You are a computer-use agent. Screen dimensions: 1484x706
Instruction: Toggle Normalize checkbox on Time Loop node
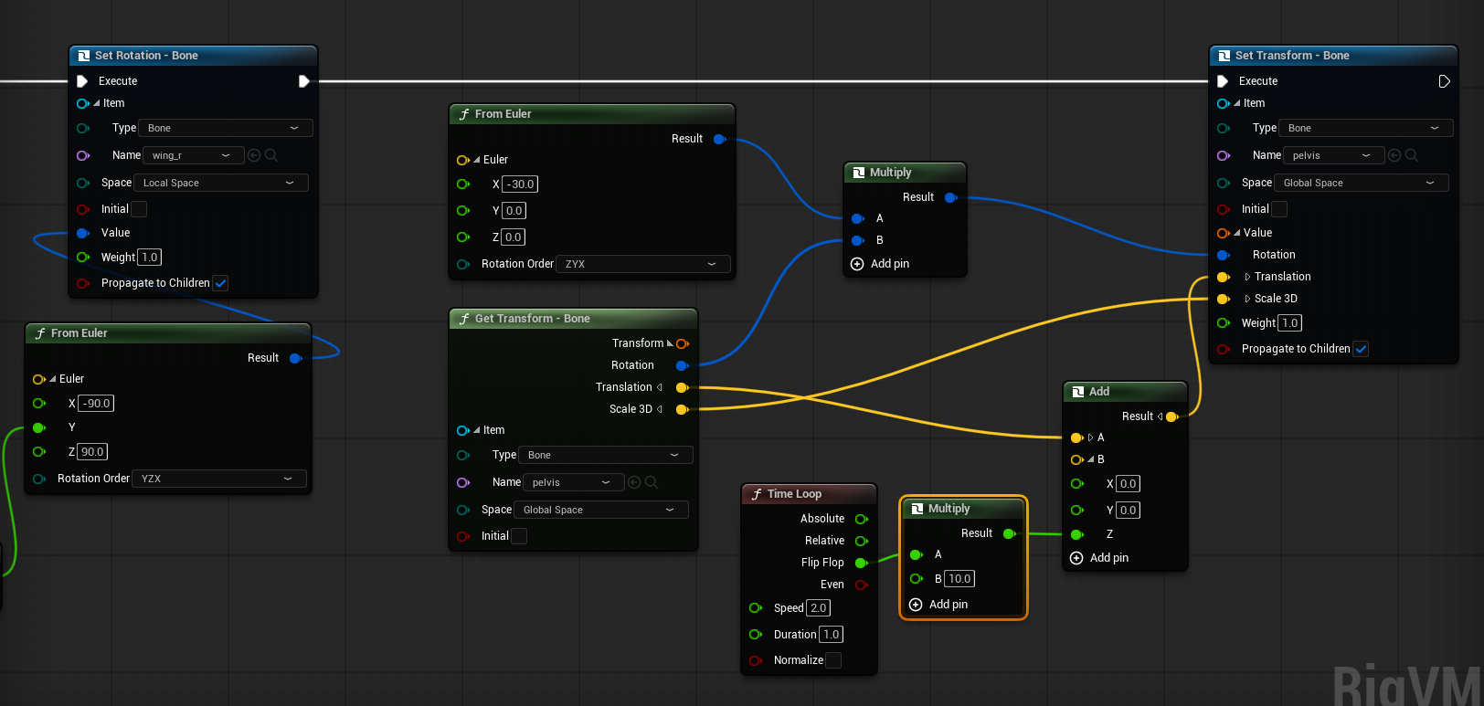coord(833,660)
